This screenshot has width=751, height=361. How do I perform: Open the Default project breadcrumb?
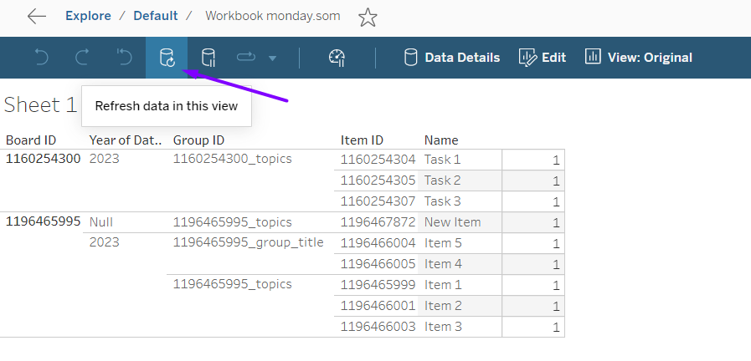tap(156, 16)
